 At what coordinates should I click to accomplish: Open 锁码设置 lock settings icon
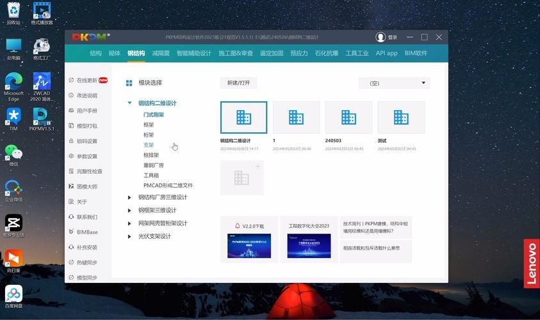(71, 141)
